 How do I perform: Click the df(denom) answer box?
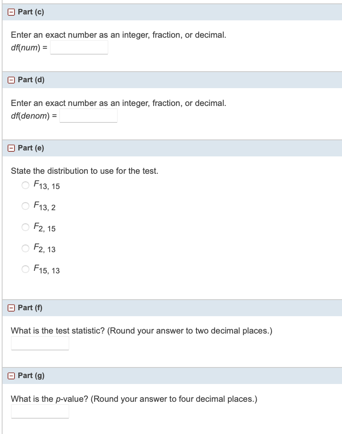(x=88, y=115)
